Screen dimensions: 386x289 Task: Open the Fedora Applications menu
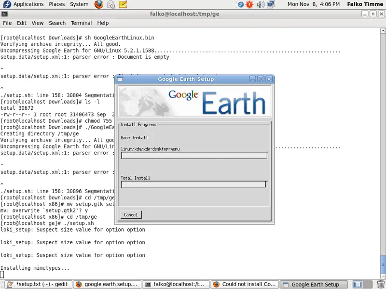click(x=23, y=4)
